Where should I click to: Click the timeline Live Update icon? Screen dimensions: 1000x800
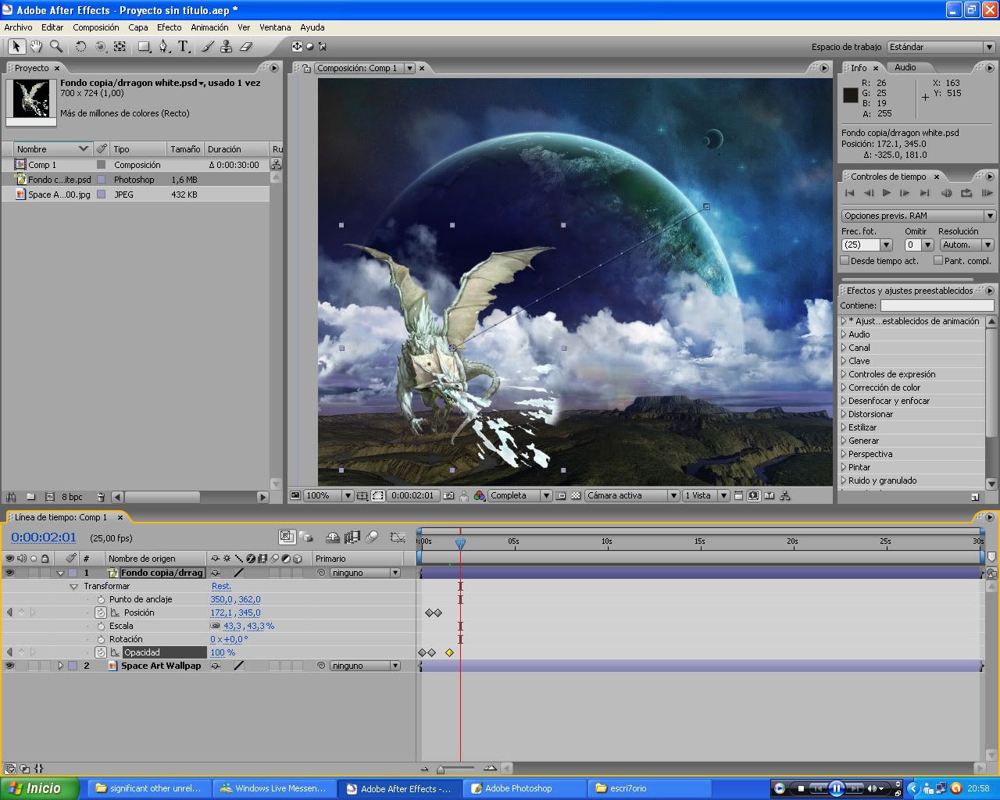[287, 537]
